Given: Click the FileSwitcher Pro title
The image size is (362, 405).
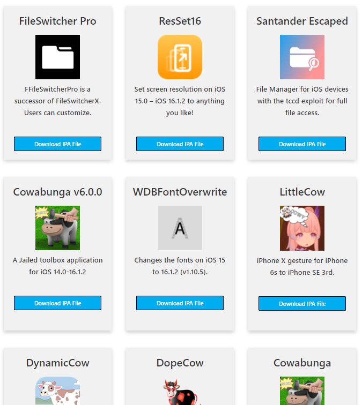Looking at the screenshot, I should pyautogui.click(x=58, y=21).
